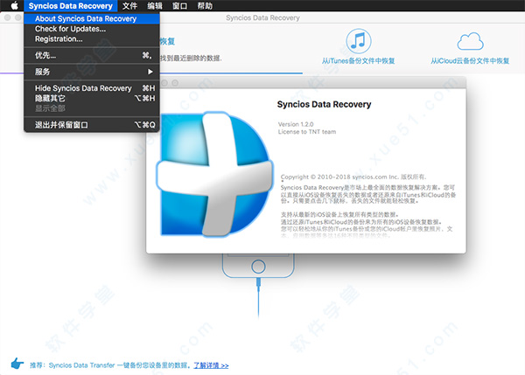The height and width of the screenshot is (375, 525).
Task: Open the 编辑 menu
Action: (x=155, y=6)
